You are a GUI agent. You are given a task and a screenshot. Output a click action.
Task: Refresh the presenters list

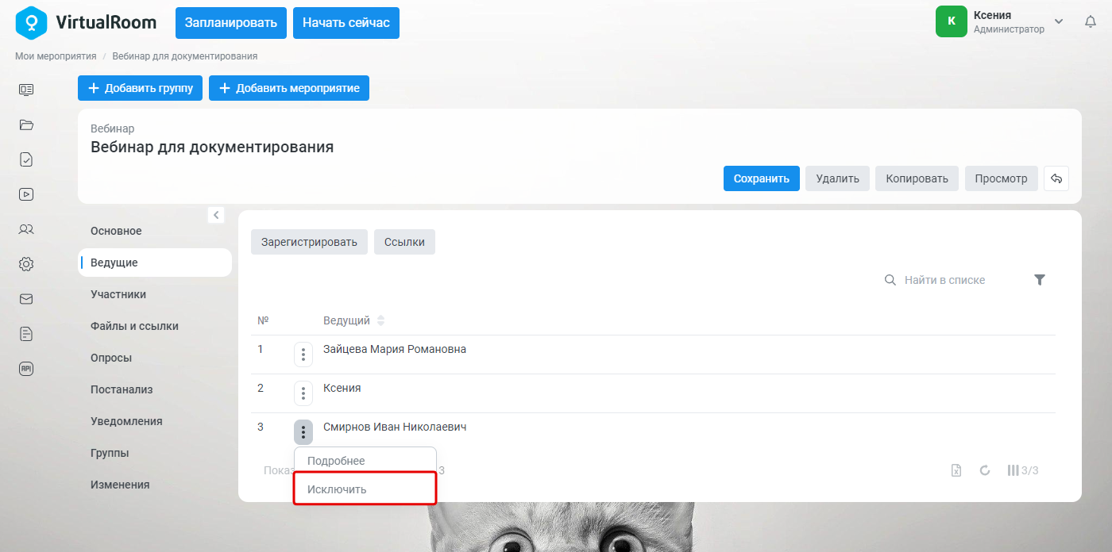tap(985, 470)
